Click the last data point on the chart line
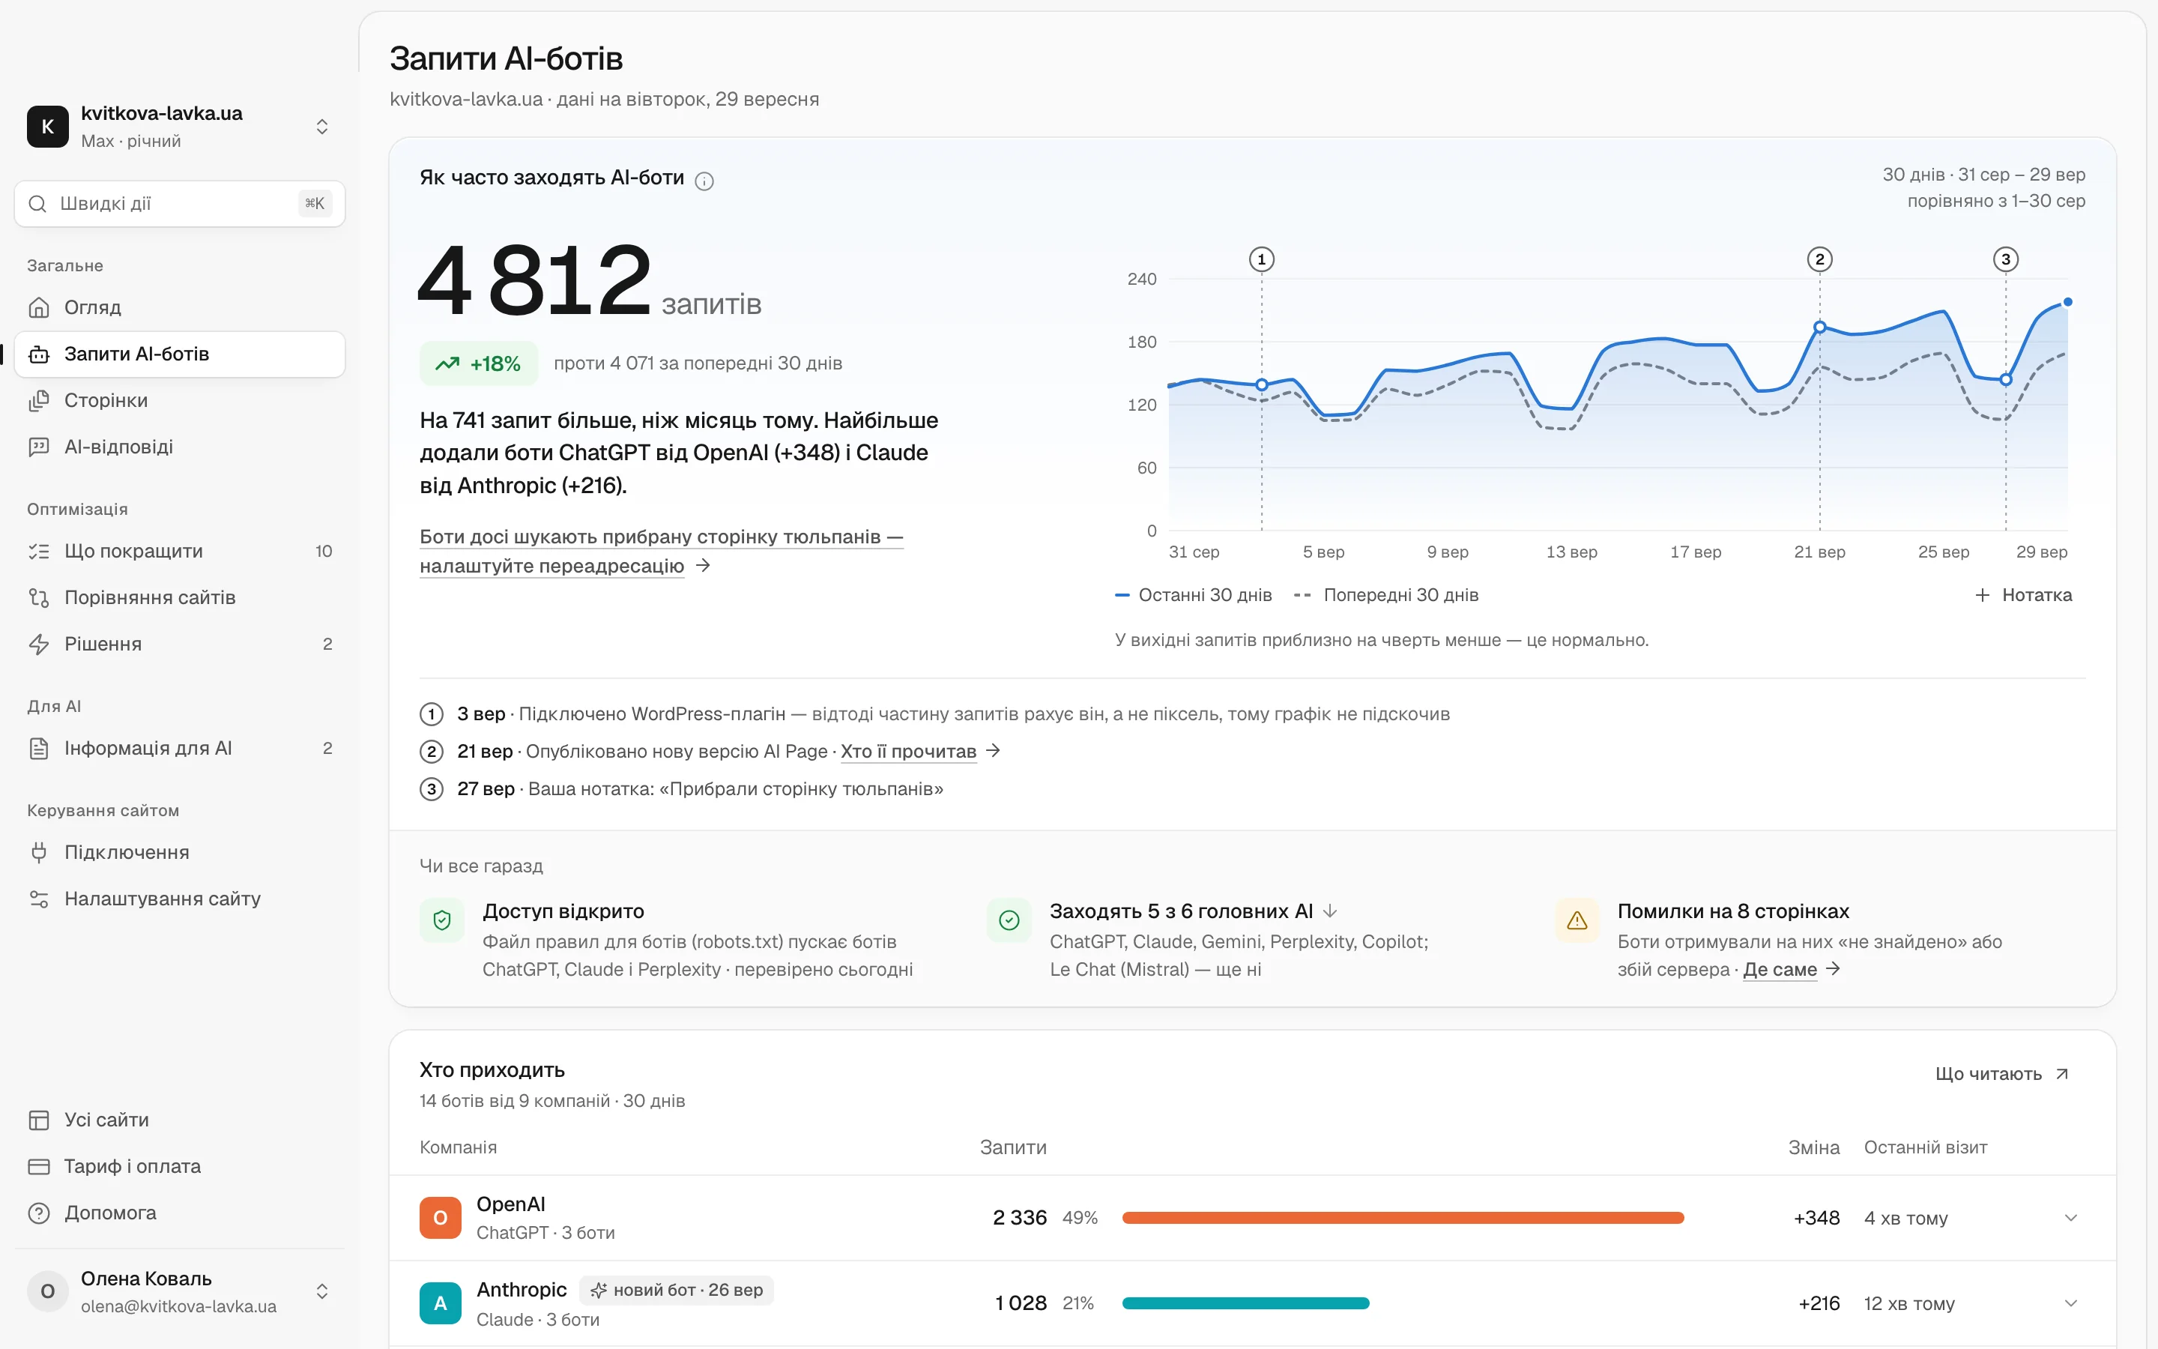The width and height of the screenshot is (2158, 1349). (2068, 303)
